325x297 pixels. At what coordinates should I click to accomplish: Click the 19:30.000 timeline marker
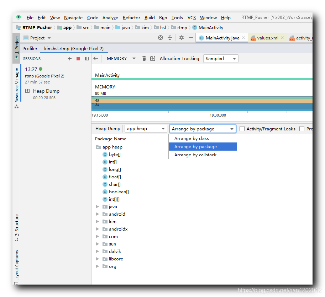click(x=217, y=115)
